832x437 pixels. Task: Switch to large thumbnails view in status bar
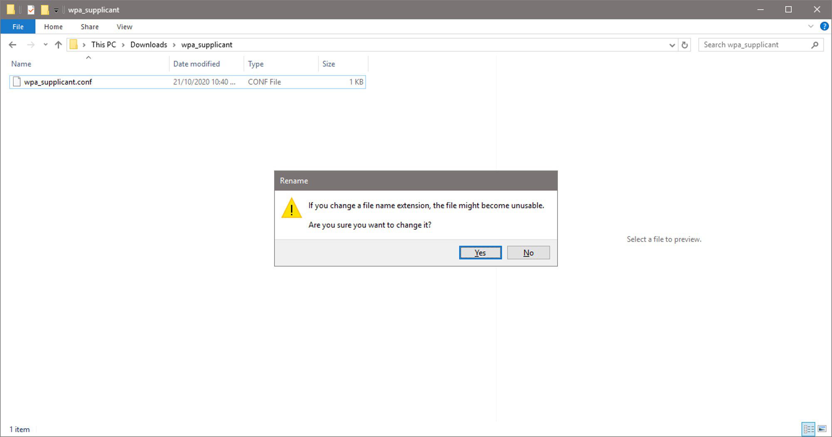point(822,429)
